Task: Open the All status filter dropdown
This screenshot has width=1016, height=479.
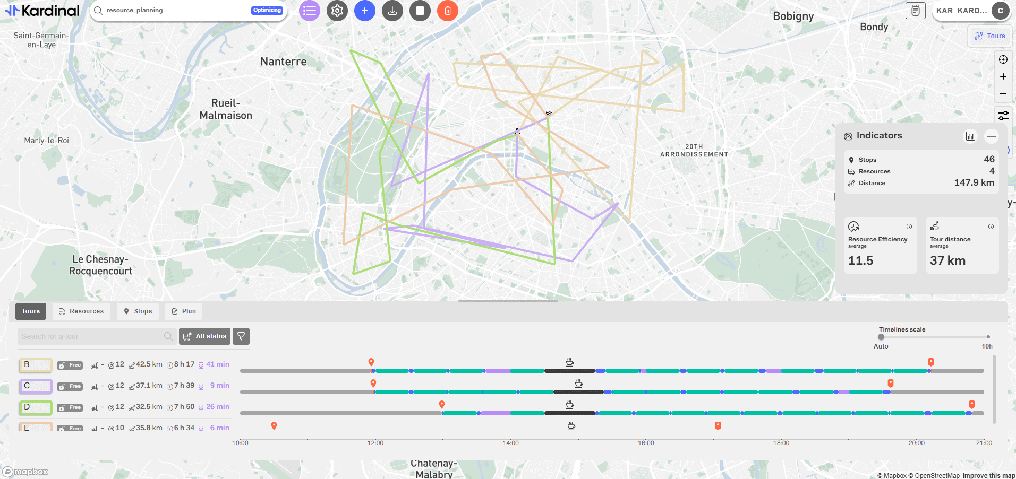Action: [204, 336]
